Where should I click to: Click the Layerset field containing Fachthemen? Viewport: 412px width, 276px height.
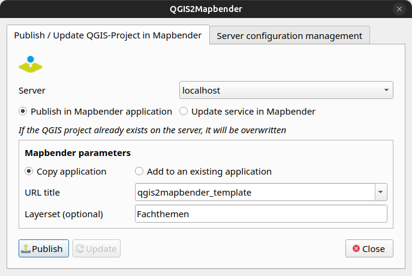coord(261,214)
